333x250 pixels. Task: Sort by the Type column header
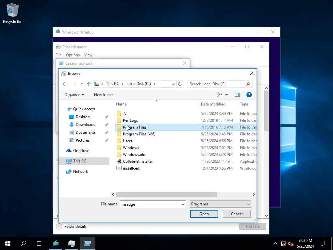click(244, 104)
